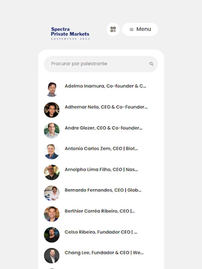202x269 pixels.
Task: Select Bernardo Fernandes, CEO entry
Action: (x=103, y=190)
